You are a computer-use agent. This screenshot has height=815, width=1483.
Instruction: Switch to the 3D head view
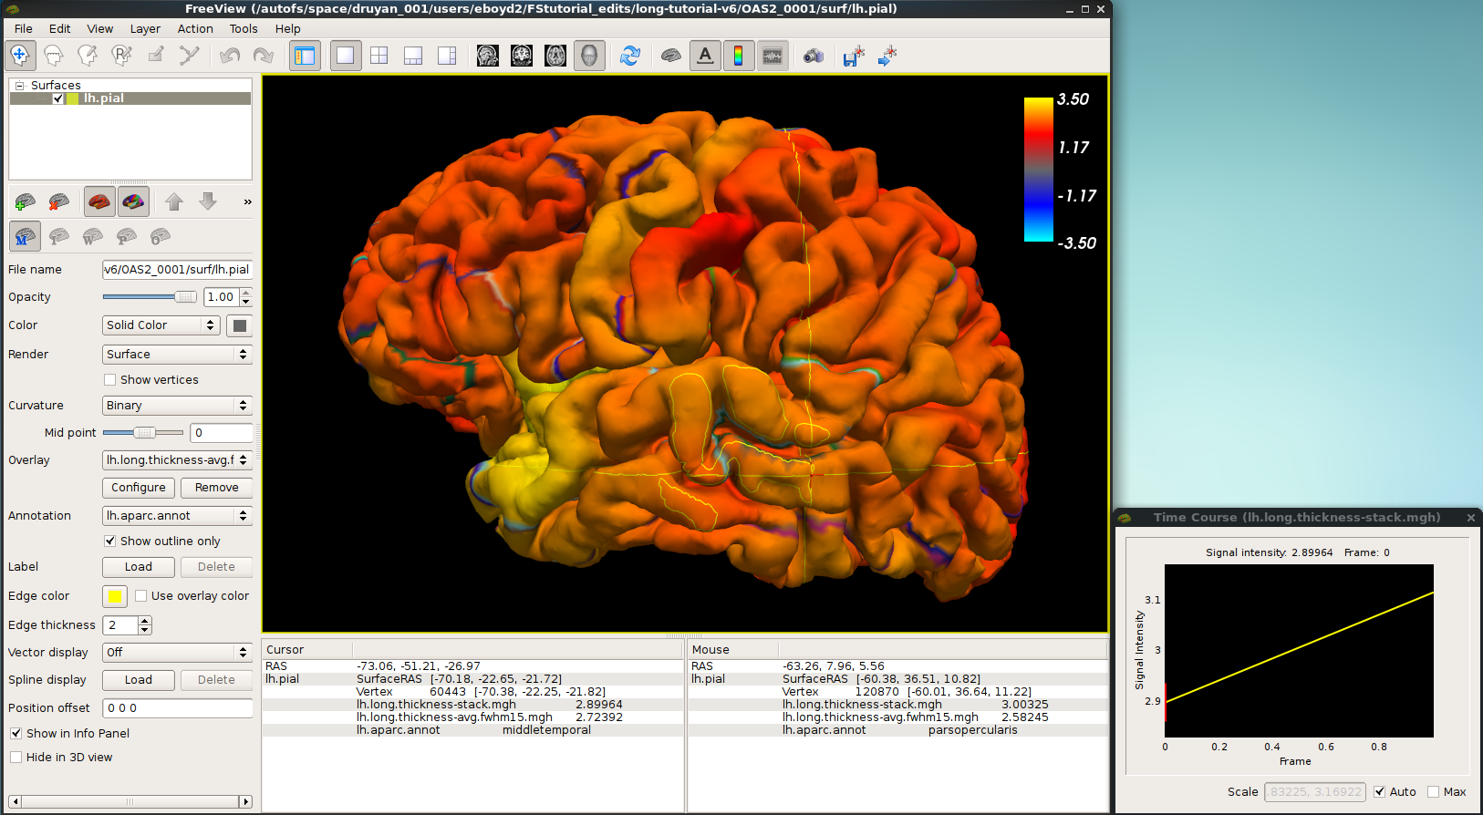pyautogui.click(x=589, y=56)
